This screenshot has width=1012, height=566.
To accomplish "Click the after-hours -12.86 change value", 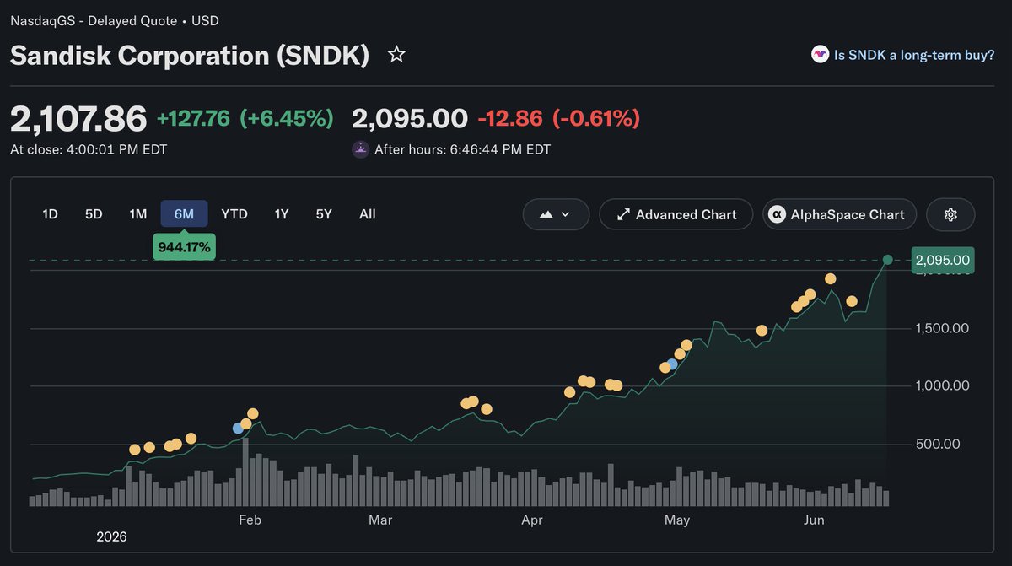I will 510,119.
